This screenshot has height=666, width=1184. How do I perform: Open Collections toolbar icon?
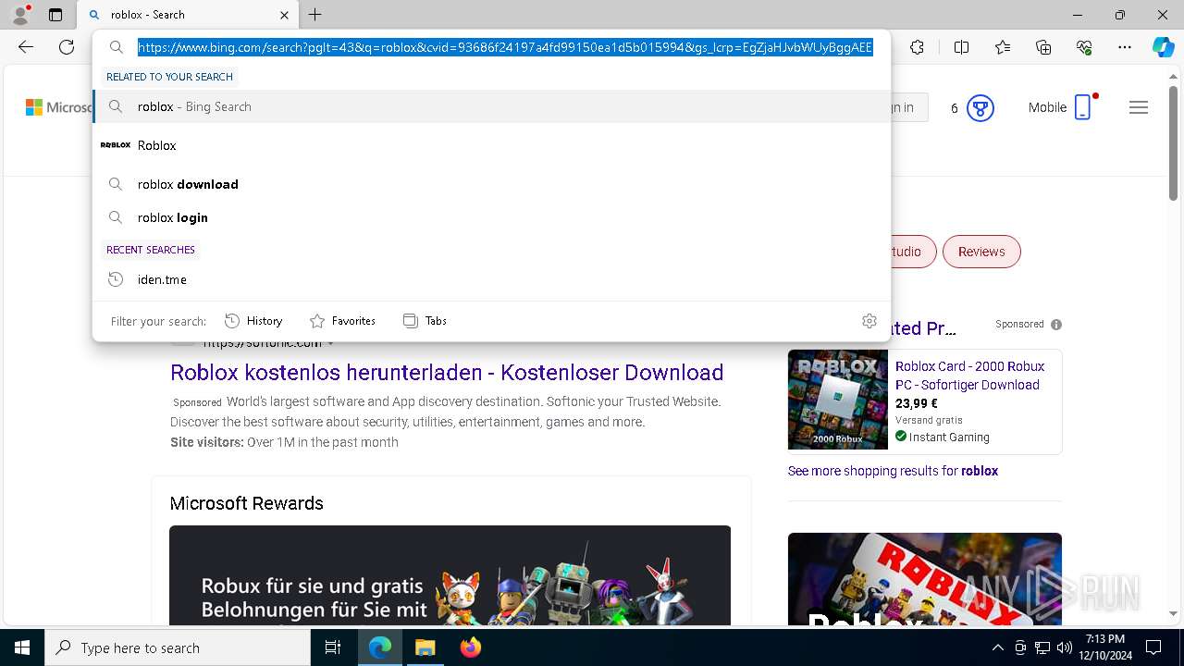[1043, 47]
